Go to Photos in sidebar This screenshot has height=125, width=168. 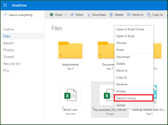click(23, 50)
